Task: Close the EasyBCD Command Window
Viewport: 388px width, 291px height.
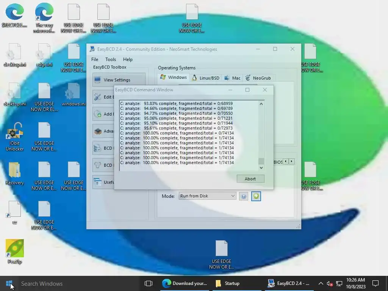Action: click(265, 90)
